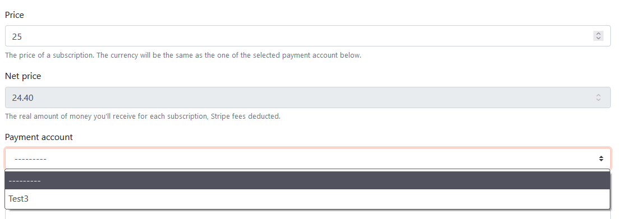Click the help text about subscription currency
The image size is (622, 219).
pyautogui.click(x=183, y=55)
